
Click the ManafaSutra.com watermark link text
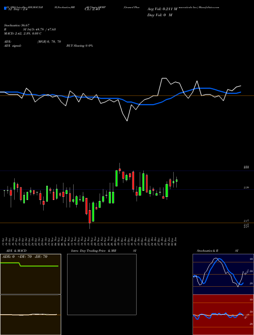(x=209, y=7)
